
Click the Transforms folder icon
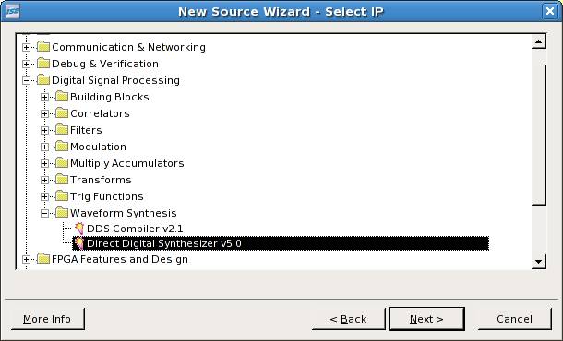pyautogui.click(x=62, y=180)
